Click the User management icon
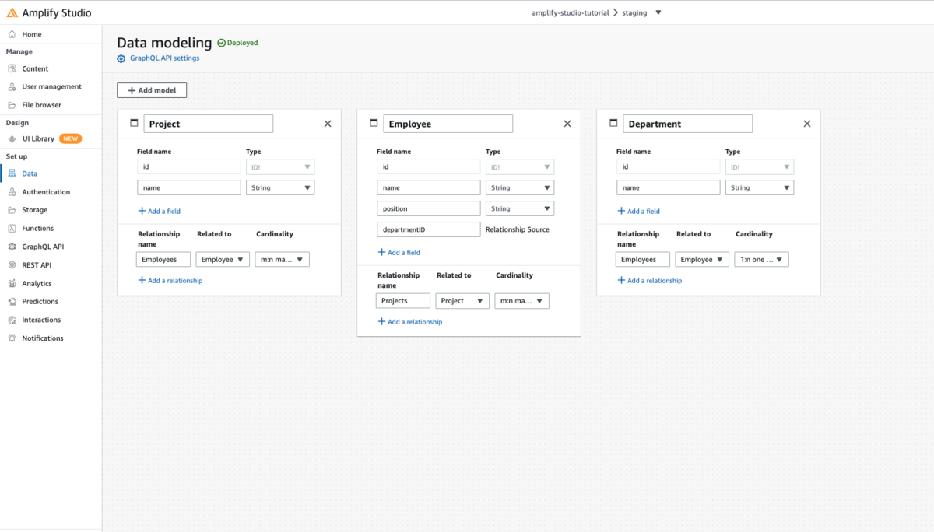The height and width of the screenshot is (532, 934). [x=12, y=86]
